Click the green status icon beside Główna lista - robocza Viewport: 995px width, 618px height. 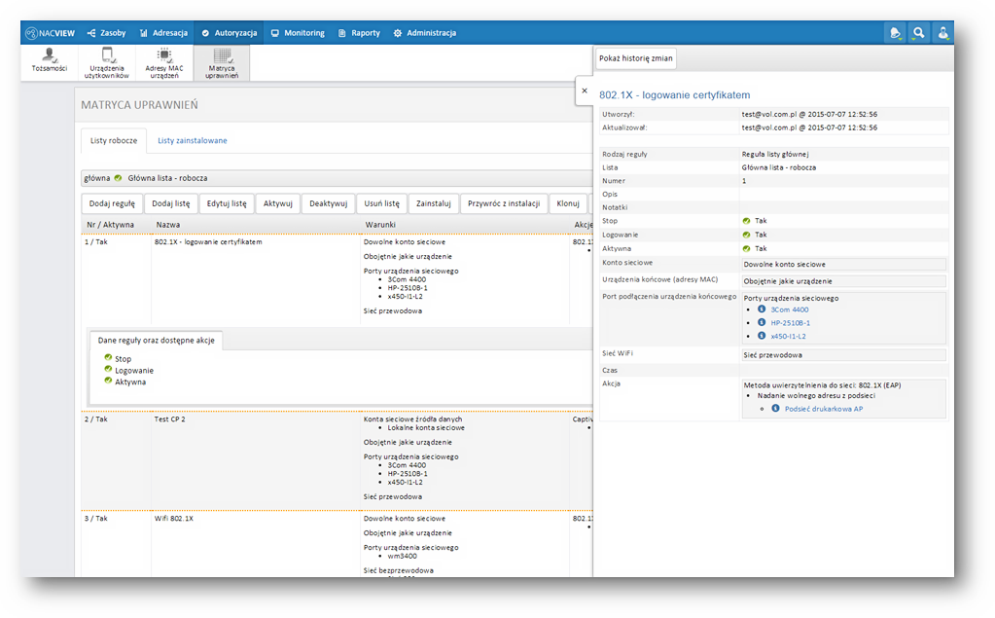[118, 178]
